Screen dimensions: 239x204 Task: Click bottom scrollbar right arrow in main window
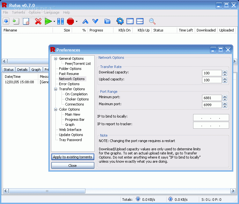233,191
